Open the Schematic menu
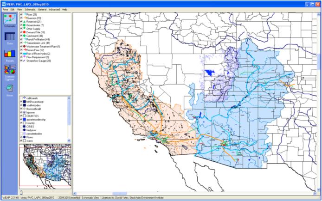 point(30,9)
